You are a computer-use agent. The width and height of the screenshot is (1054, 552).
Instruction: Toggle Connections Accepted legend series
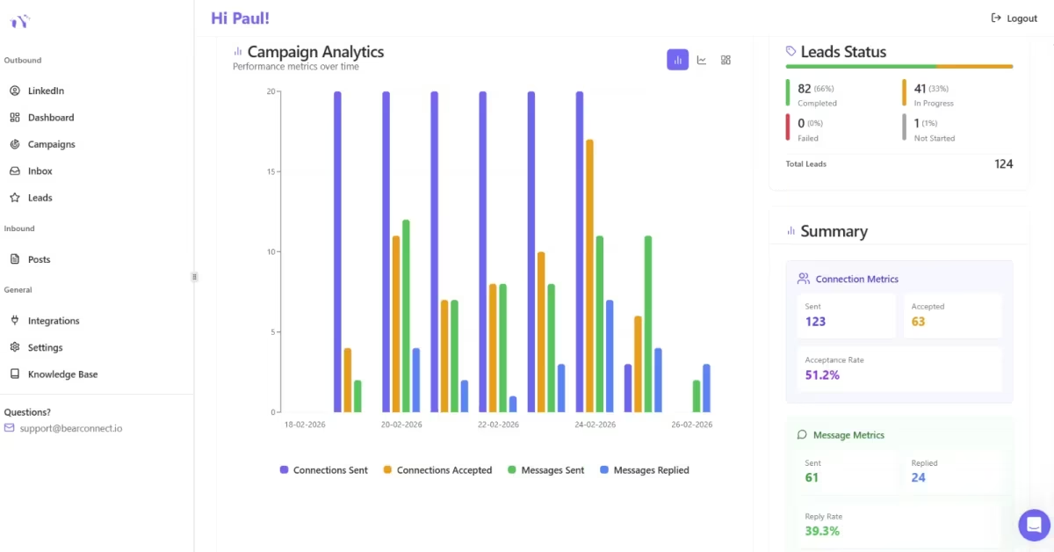437,470
